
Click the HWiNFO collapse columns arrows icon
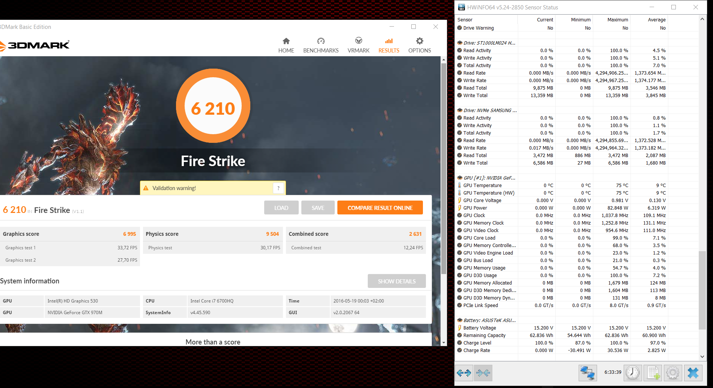tap(483, 373)
